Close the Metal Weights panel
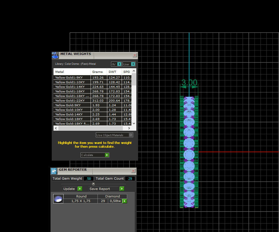The image size is (279, 232). point(135,55)
